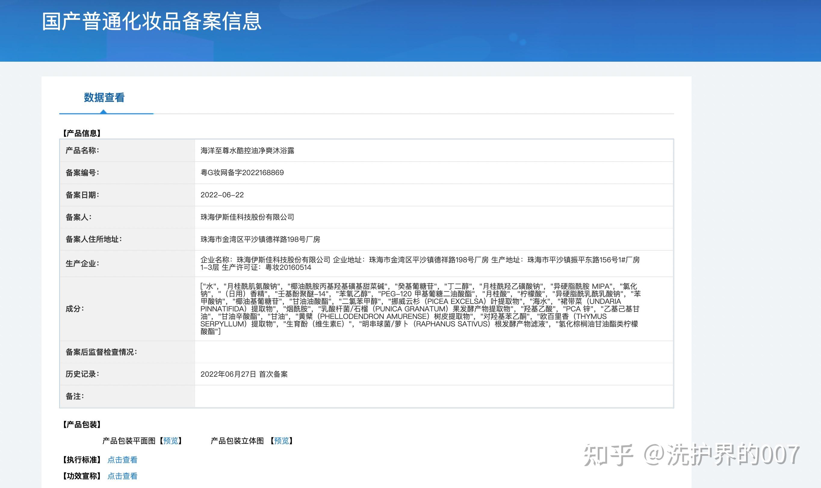This screenshot has height=488, width=821.
Task: Click the 成分 row label
Action: pos(75,309)
